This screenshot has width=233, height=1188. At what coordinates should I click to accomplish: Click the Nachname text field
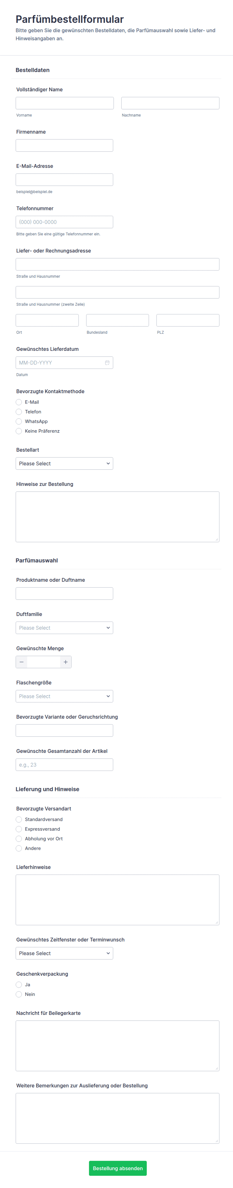(170, 103)
